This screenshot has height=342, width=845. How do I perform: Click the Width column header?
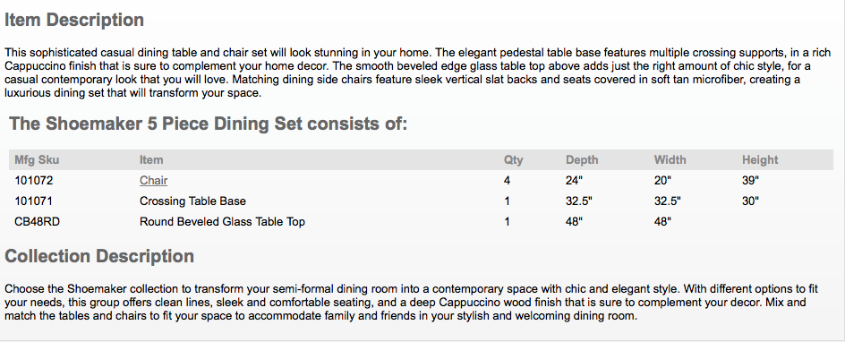(670, 160)
